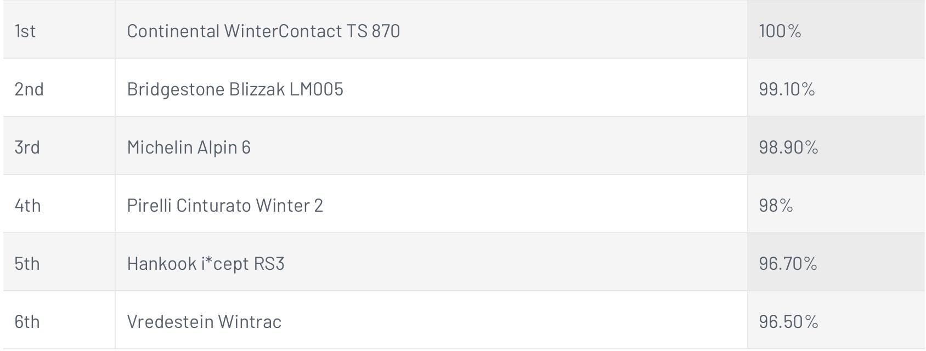Click the 5th rank cell
This screenshot has height=351, width=926.
point(59,262)
